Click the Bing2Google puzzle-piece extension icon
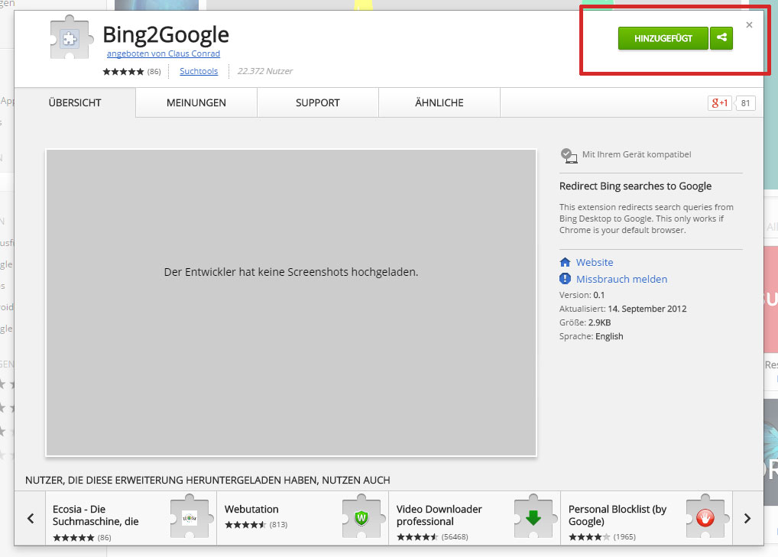 pyautogui.click(x=71, y=37)
